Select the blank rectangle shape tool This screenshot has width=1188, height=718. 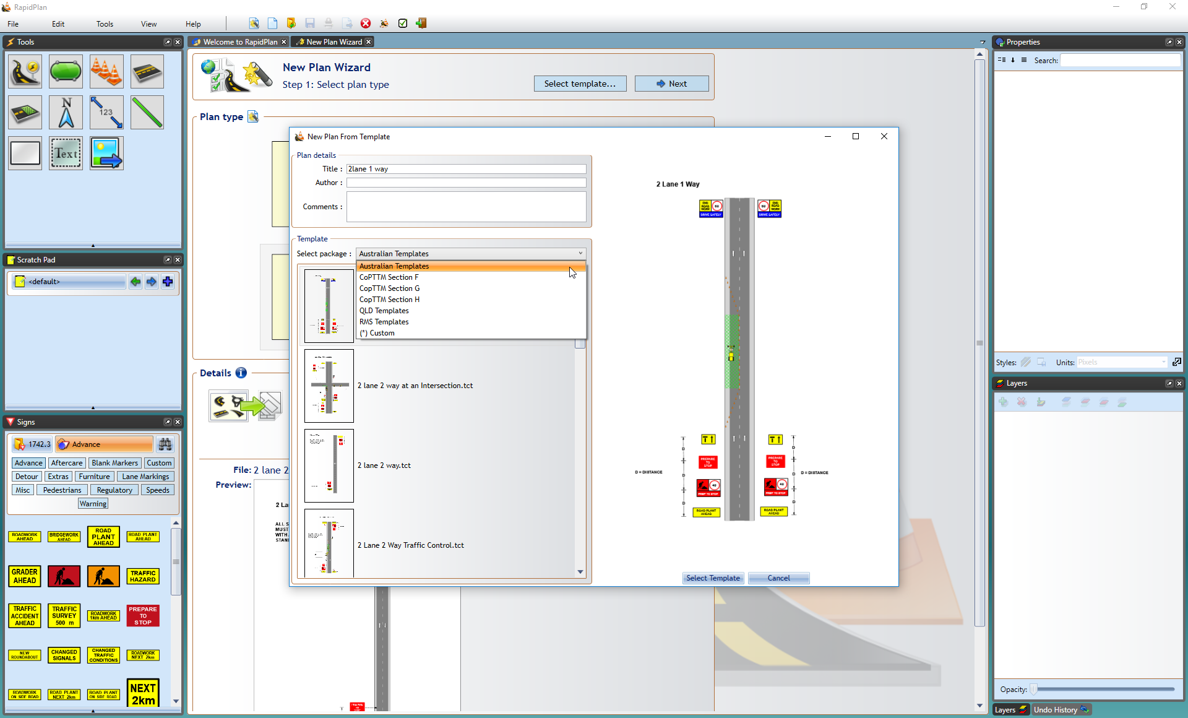coord(25,153)
